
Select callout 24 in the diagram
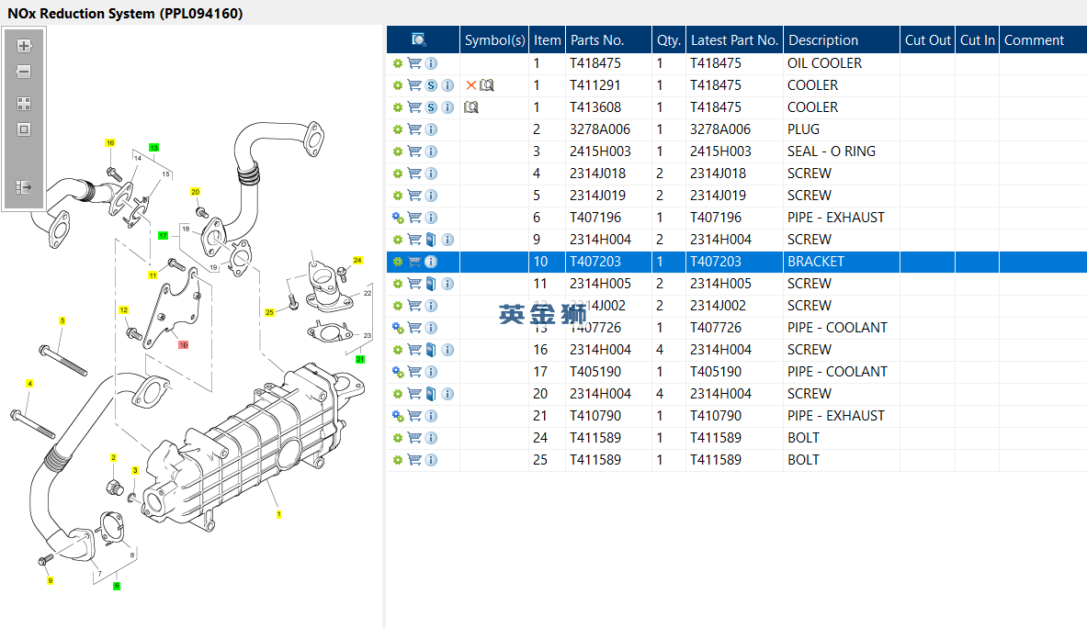click(357, 261)
